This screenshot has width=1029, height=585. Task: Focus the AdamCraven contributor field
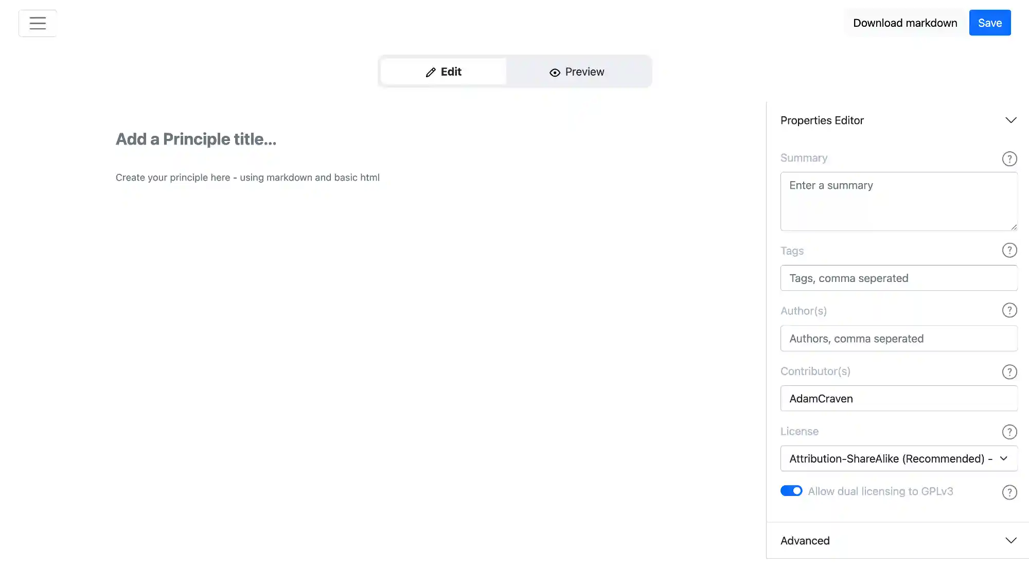pos(898,398)
